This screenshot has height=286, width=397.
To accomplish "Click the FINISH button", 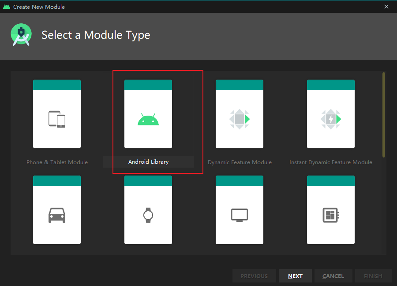I will coord(373,276).
